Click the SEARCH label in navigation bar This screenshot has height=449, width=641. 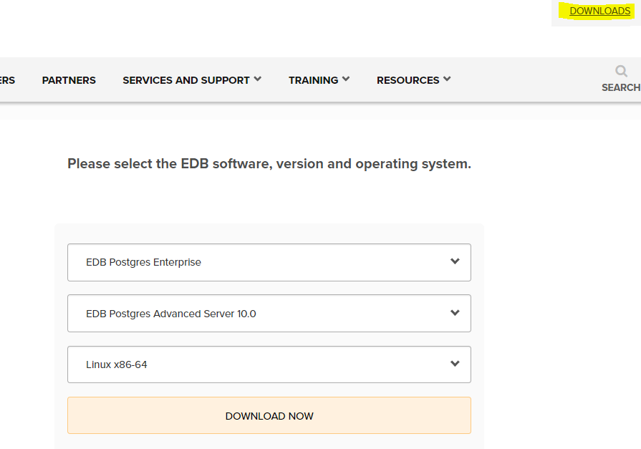click(621, 87)
